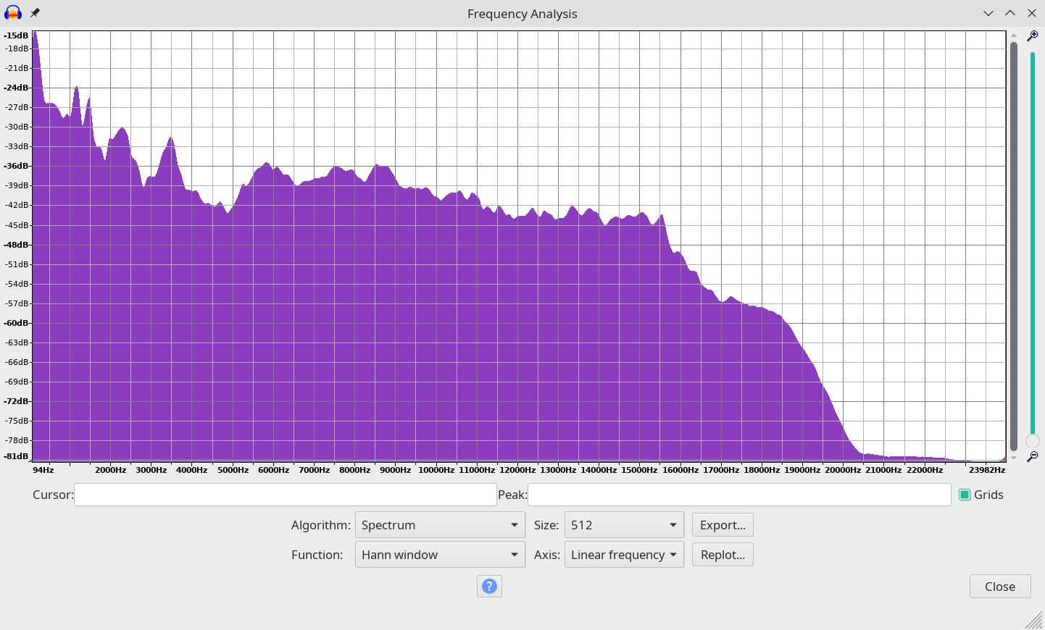Open the Axis dropdown showing Linear frequency
This screenshot has height=630, width=1045.
pos(624,555)
